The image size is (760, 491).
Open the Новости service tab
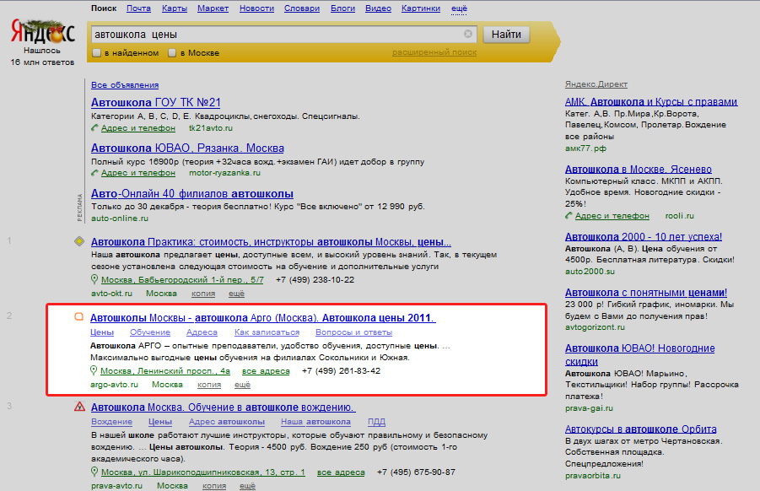coord(257,8)
